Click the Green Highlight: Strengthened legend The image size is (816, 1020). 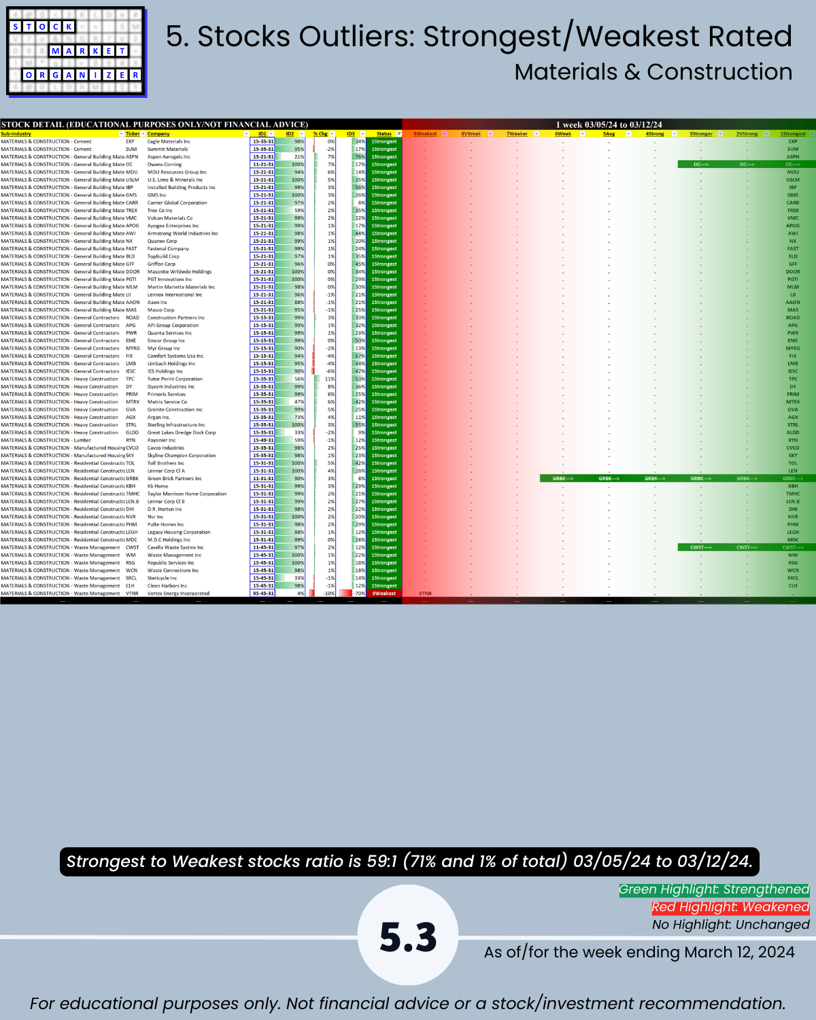[714, 889]
